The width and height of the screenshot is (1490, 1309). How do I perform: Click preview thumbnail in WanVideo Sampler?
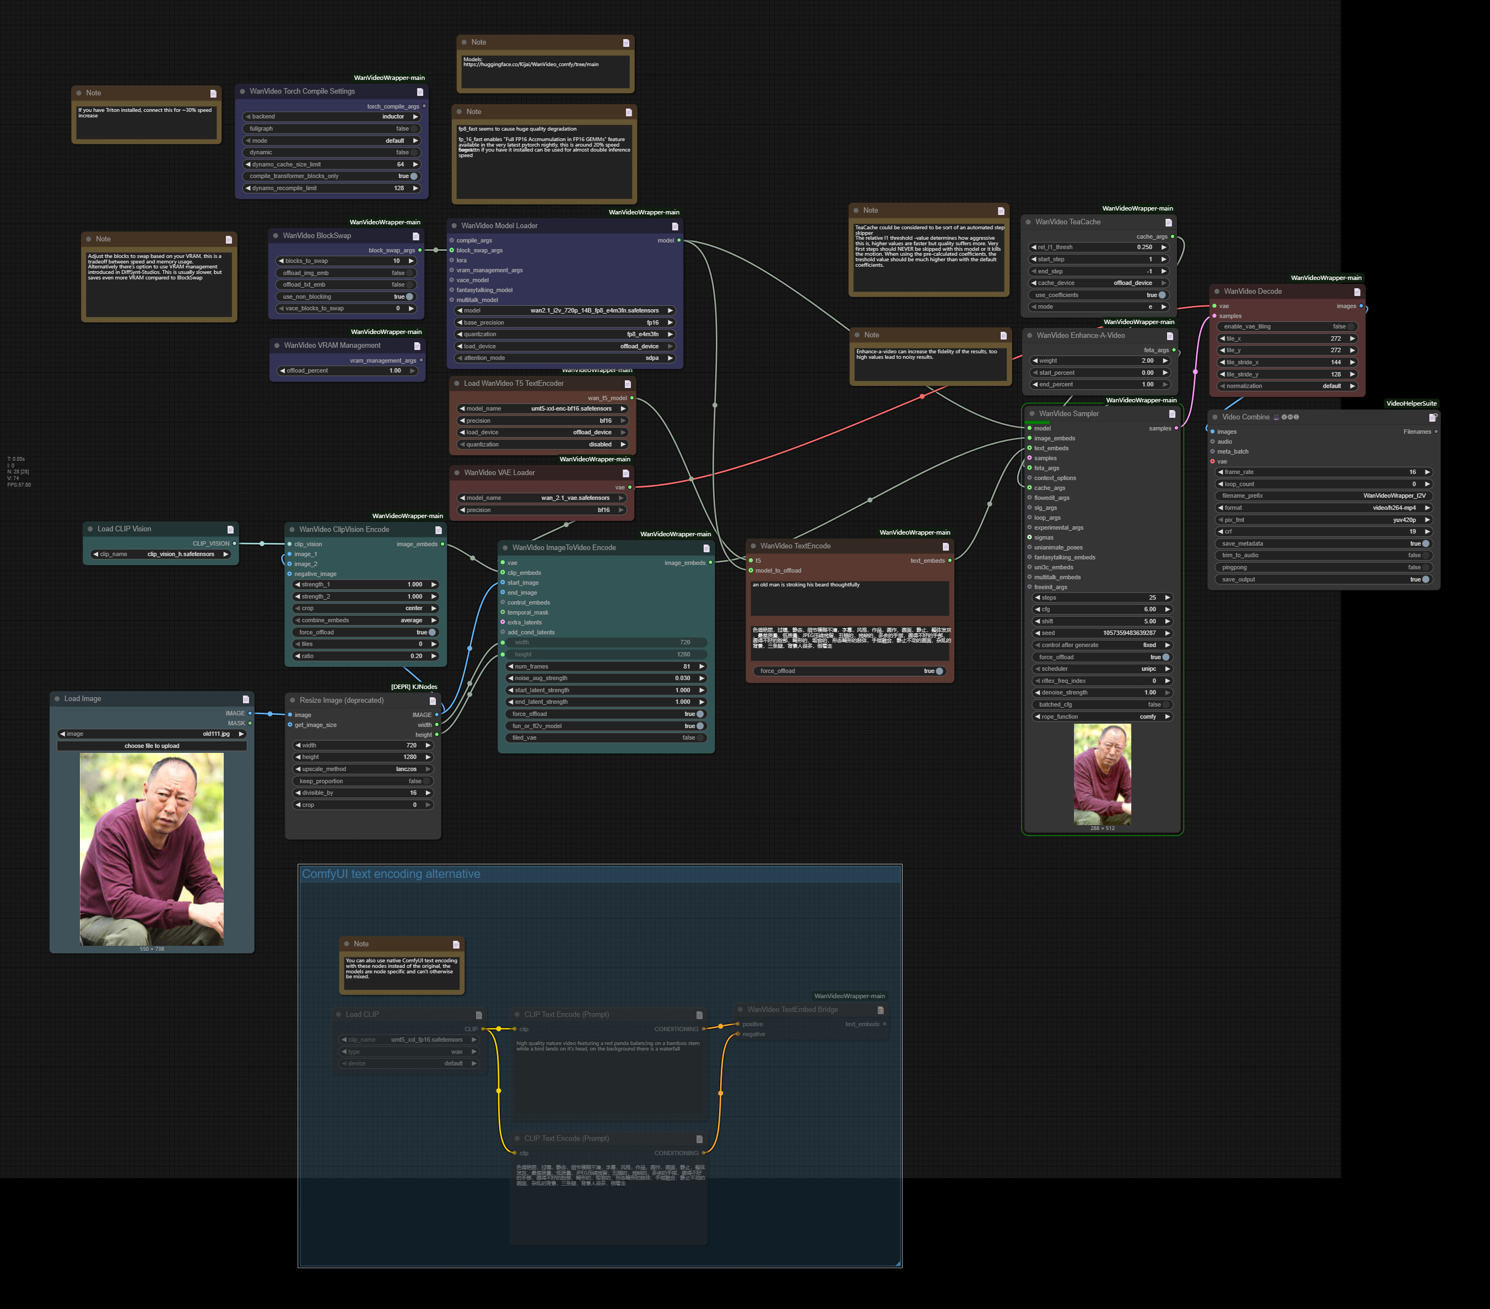point(1102,774)
